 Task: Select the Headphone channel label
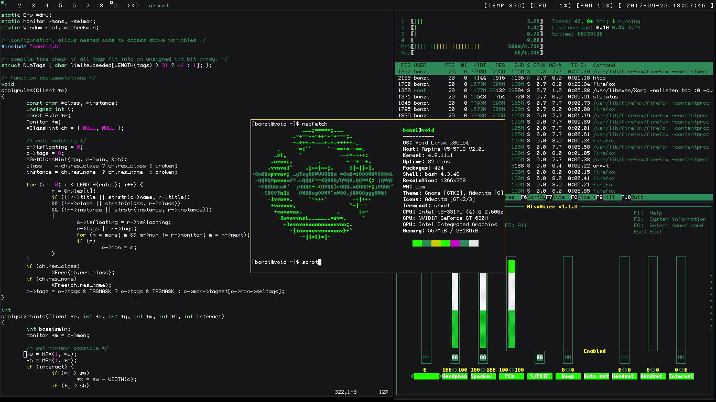coord(454,376)
